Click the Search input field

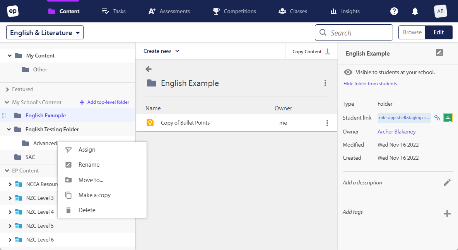tap(354, 33)
